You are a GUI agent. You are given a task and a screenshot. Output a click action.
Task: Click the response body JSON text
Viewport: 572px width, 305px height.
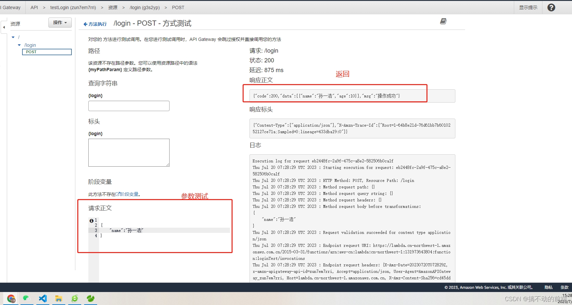326,96
